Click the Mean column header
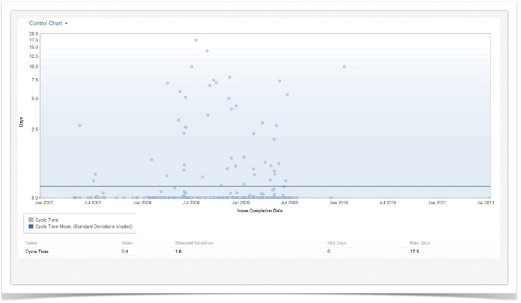The height and width of the screenshot is (303, 521). (127, 243)
